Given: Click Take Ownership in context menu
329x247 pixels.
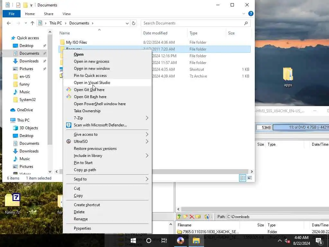Looking at the screenshot, I should (107, 111).
